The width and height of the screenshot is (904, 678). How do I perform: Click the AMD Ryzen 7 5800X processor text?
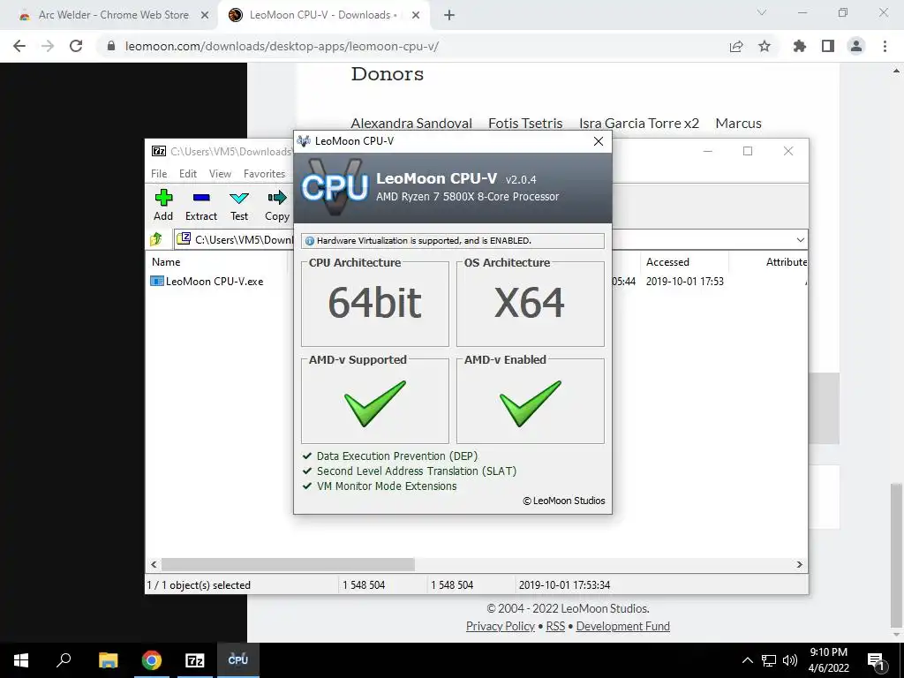(x=468, y=197)
